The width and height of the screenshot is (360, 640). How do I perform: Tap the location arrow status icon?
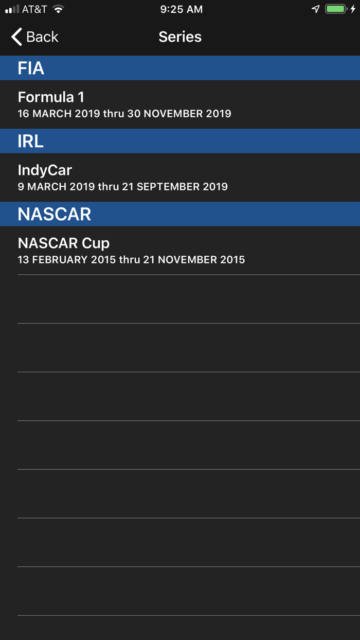click(x=315, y=9)
